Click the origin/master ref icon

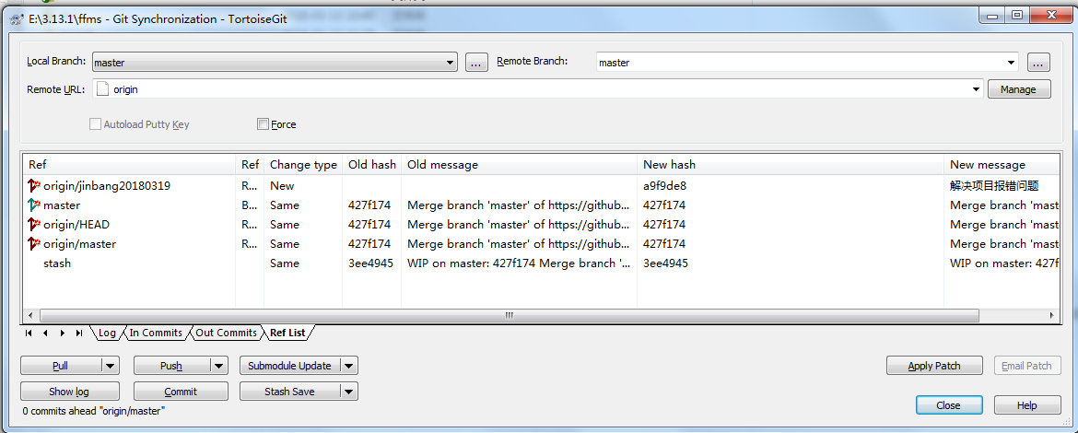tap(34, 243)
